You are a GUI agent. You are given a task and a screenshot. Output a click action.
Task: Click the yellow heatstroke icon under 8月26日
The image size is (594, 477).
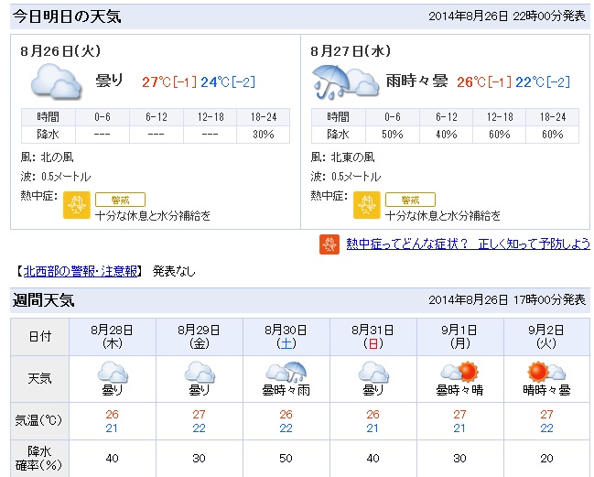pos(77,205)
